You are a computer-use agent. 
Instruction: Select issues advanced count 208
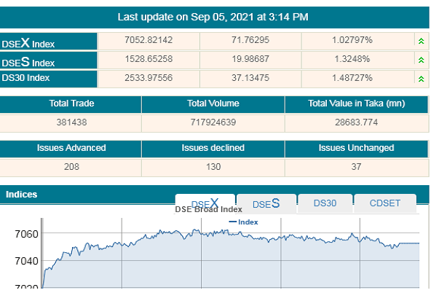tap(71, 167)
